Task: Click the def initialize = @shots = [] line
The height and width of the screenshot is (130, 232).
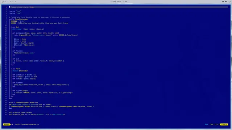Action: click(x=24, y=75)
